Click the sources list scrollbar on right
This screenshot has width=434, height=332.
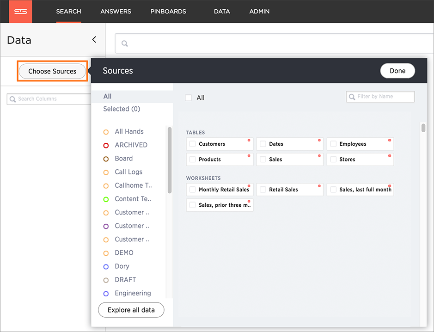coord(423,128)
